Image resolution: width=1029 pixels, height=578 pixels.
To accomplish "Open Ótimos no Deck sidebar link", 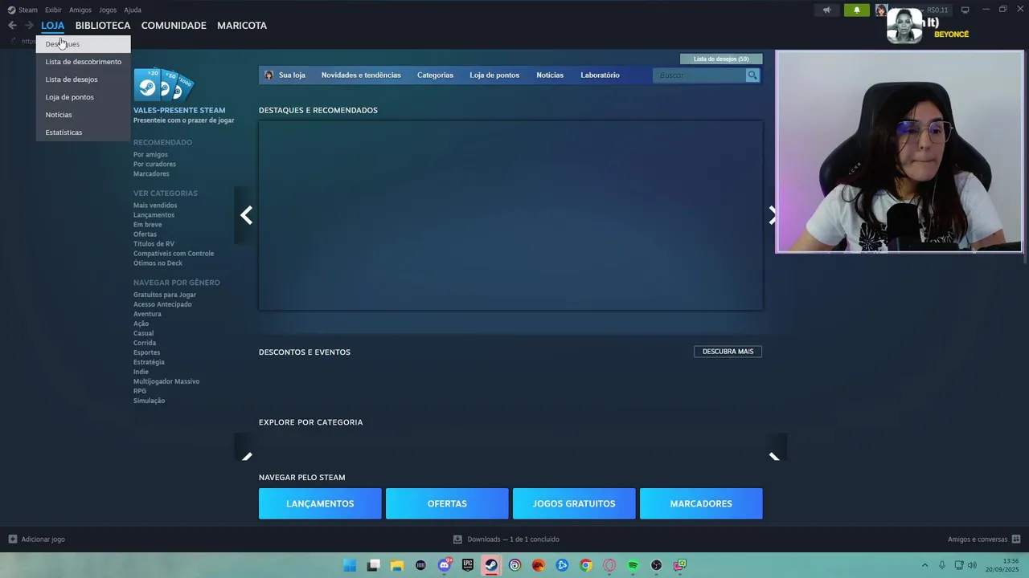I will 158,263.
